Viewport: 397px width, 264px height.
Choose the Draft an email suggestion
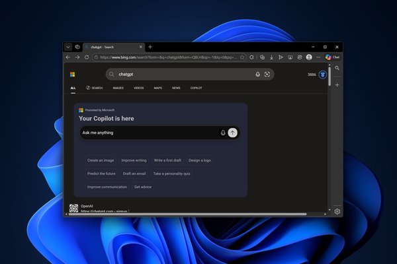[x=134, y=174]
